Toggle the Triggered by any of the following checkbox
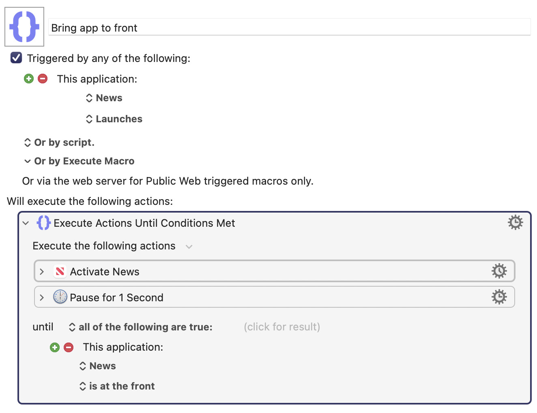 coord(16,58)
